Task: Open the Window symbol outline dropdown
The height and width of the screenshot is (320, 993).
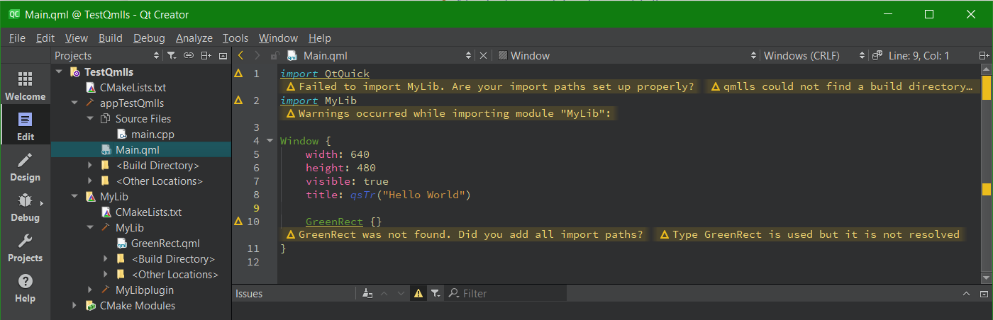Action: [627, 55]
